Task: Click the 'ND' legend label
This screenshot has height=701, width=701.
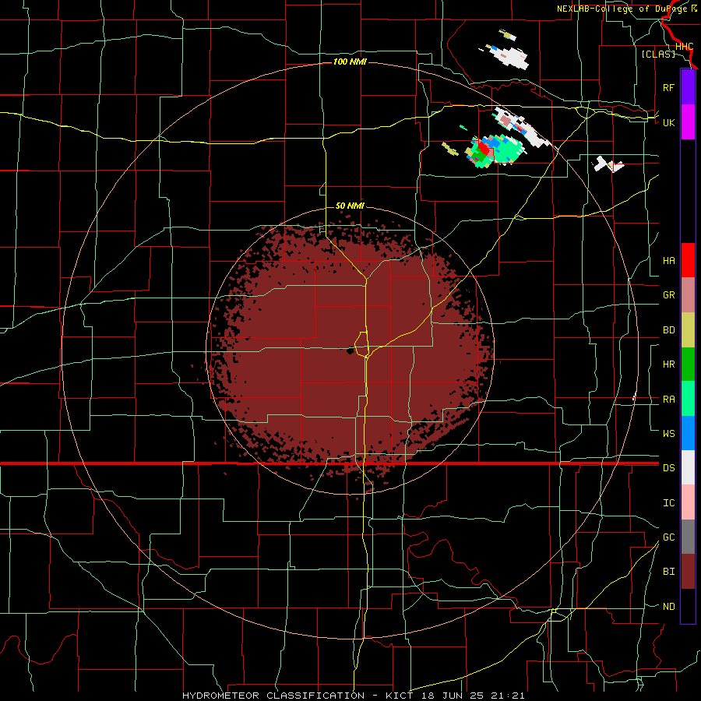Action: click(668, 607)
